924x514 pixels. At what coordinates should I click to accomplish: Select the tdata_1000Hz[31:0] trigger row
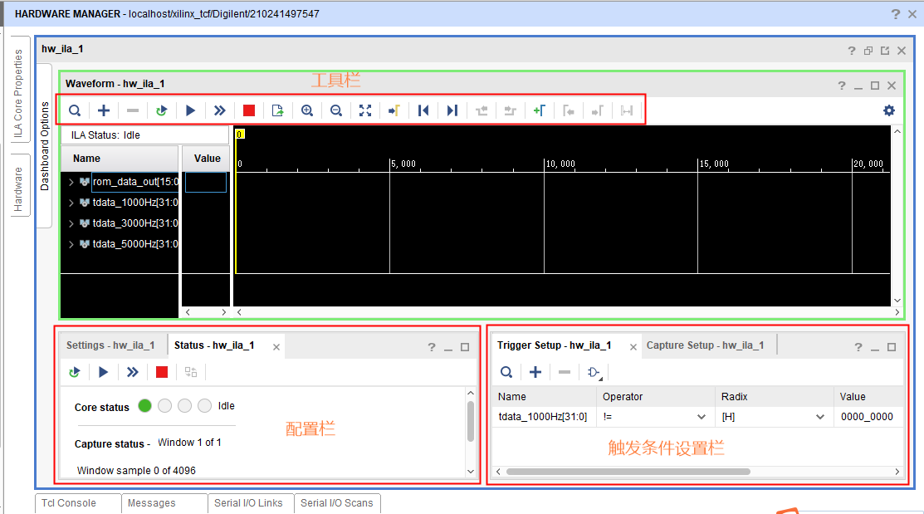point(543,417)
